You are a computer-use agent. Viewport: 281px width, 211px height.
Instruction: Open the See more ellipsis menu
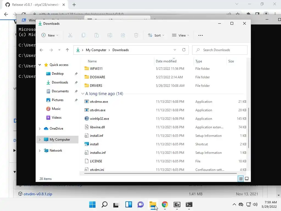tap(201, 35)
